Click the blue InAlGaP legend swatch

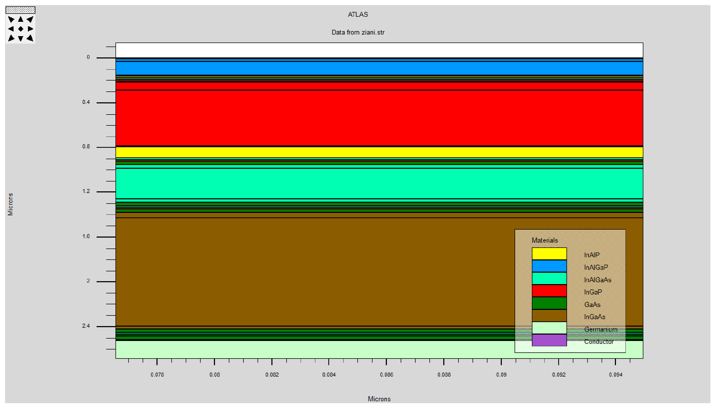pos(549,266)
